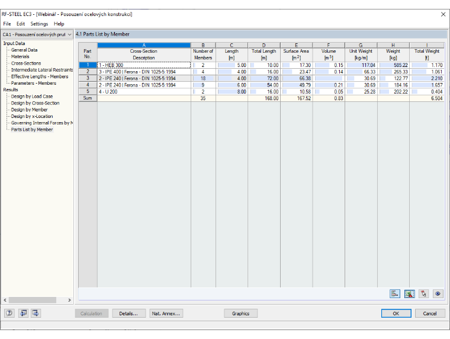This screenshot has width=450, height=339.
Task: Click the greyed Calculation button
Action: (92, 314)
